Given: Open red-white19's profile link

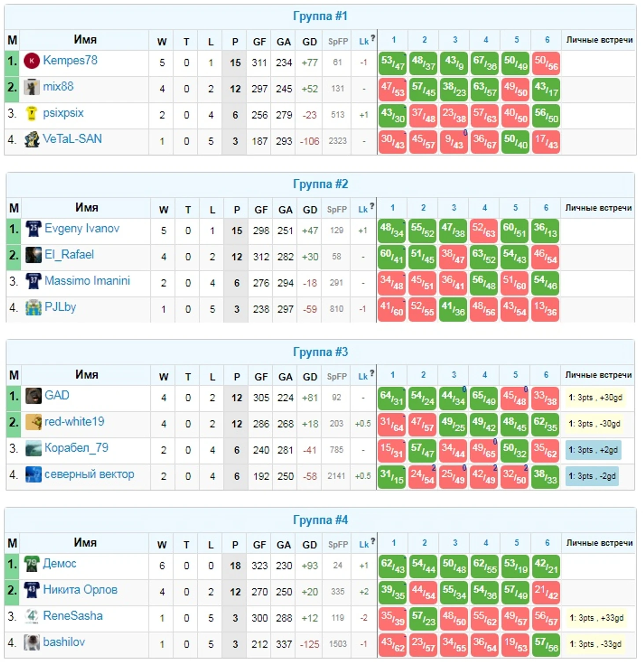Looking at the screenshot, I should click(x=74, y=422).
